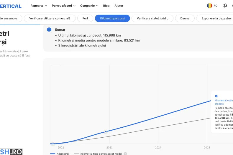Image resolution: width=233 pixels, height=155 pixels.
Task: Switch to the Furt tab
Action: 85,18
